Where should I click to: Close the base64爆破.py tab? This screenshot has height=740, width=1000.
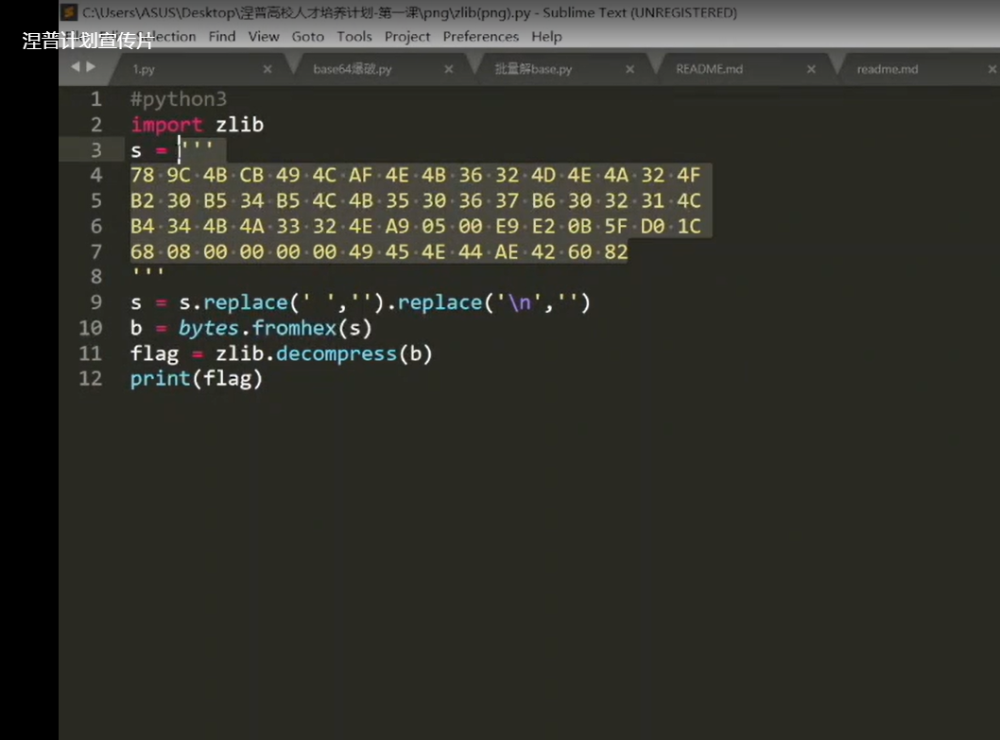(448, 69)
